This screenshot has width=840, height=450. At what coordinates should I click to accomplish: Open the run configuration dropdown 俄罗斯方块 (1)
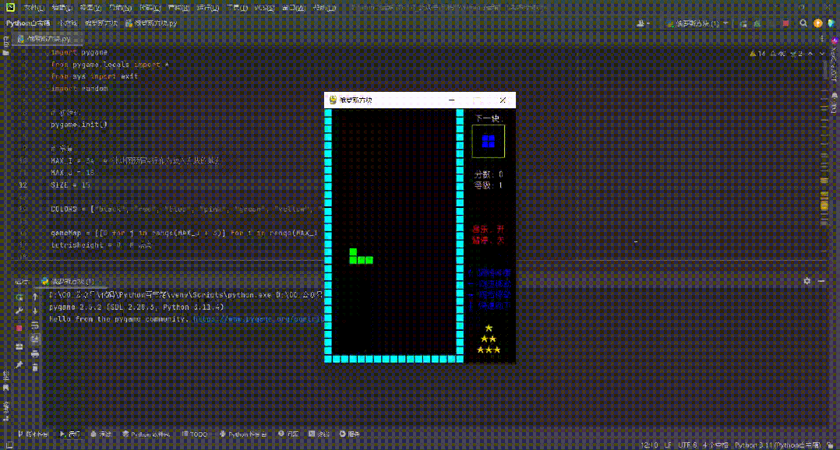point(697,23)
